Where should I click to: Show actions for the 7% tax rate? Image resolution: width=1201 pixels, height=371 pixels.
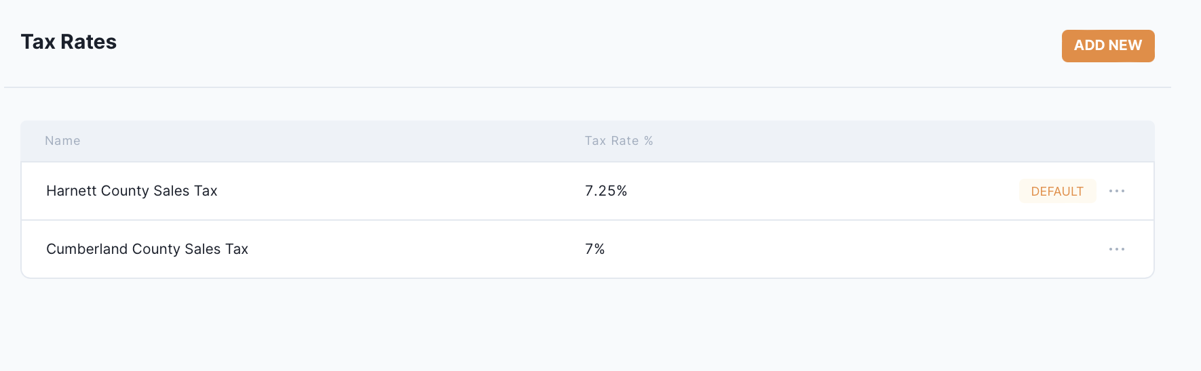point(1117,249)
